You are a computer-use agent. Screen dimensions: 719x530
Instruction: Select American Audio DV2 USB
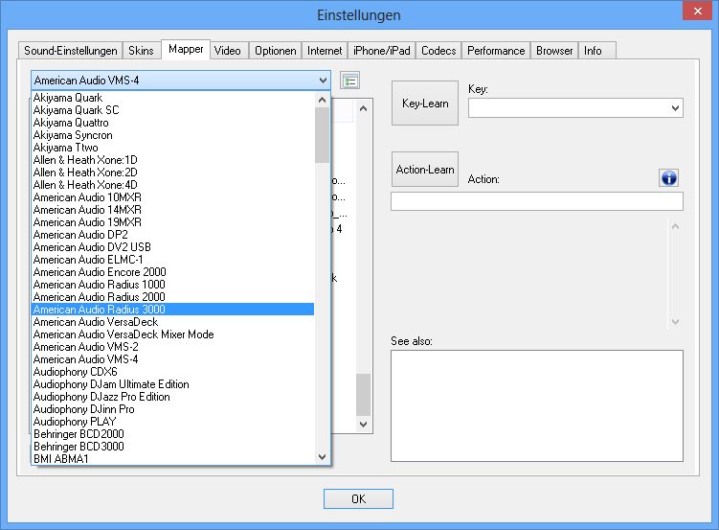(x=173, y=247)
